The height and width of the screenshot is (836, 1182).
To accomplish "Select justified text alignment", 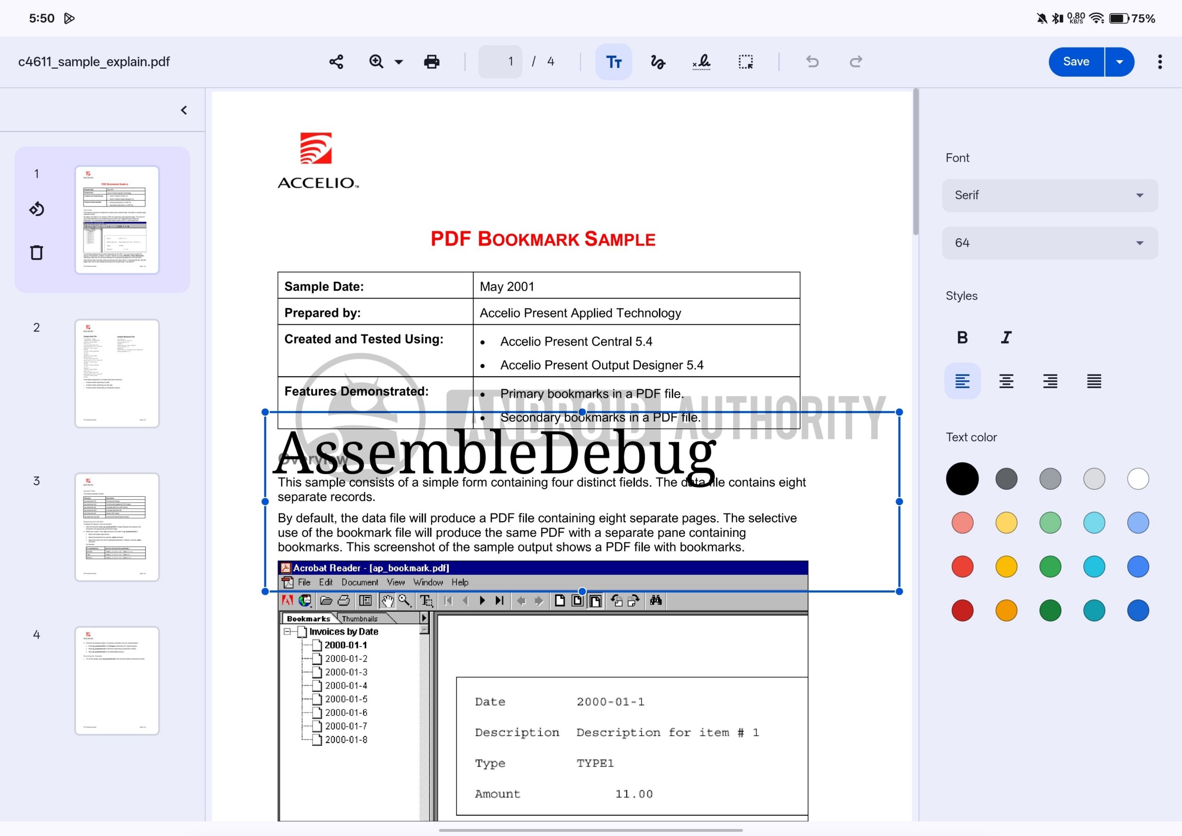I will point(1094,381).
